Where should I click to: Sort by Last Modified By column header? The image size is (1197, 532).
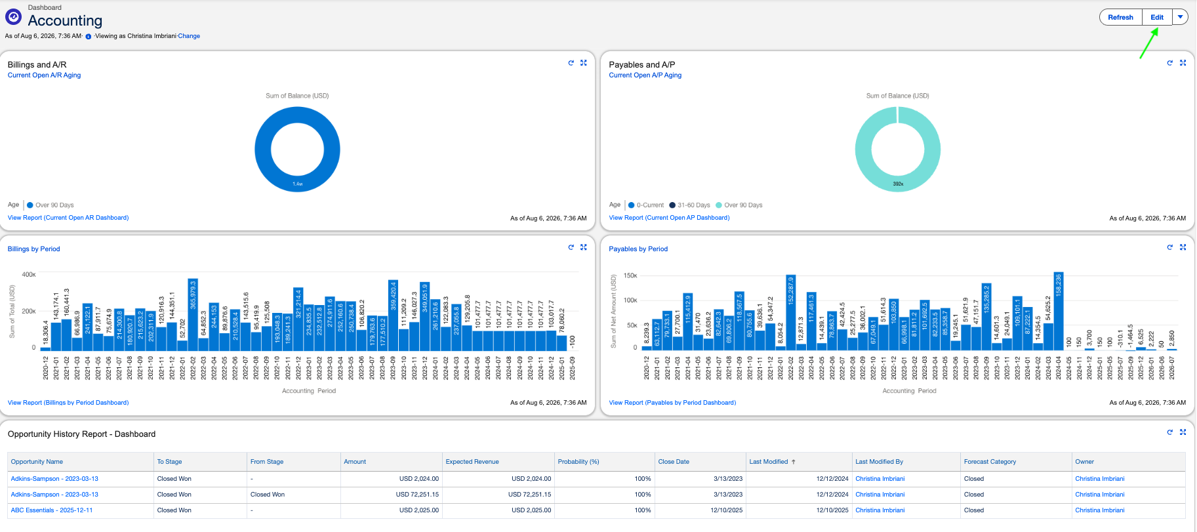point(879,462)
